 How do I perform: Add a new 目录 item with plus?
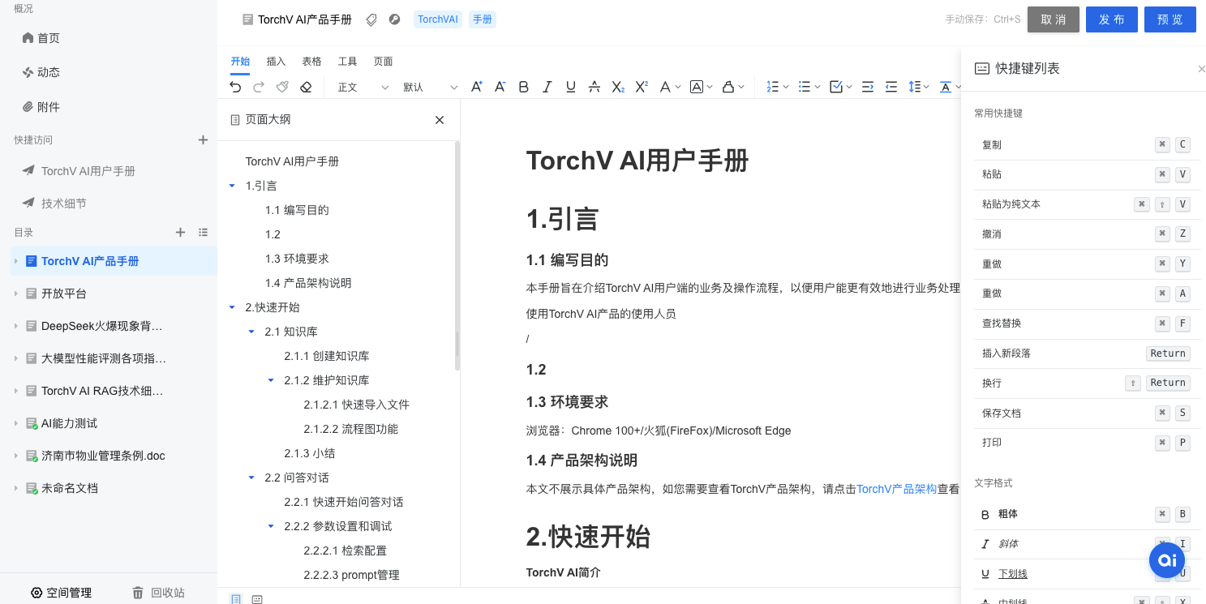pyautogui.click(x=181, y=233)
